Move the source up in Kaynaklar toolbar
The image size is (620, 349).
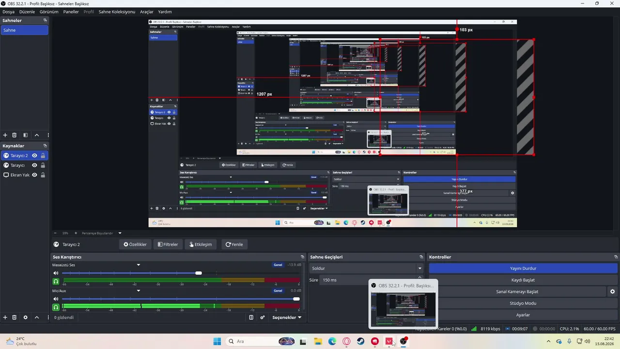click(x=36, y=317)
